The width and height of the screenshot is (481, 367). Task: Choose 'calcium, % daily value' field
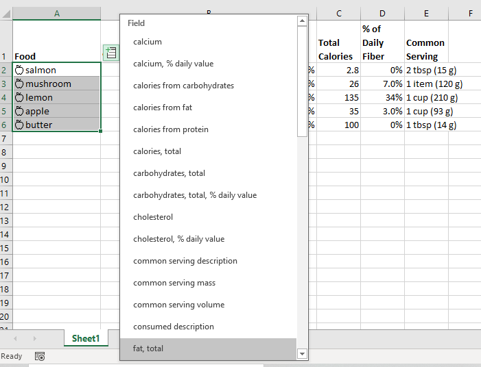(208, 64)
